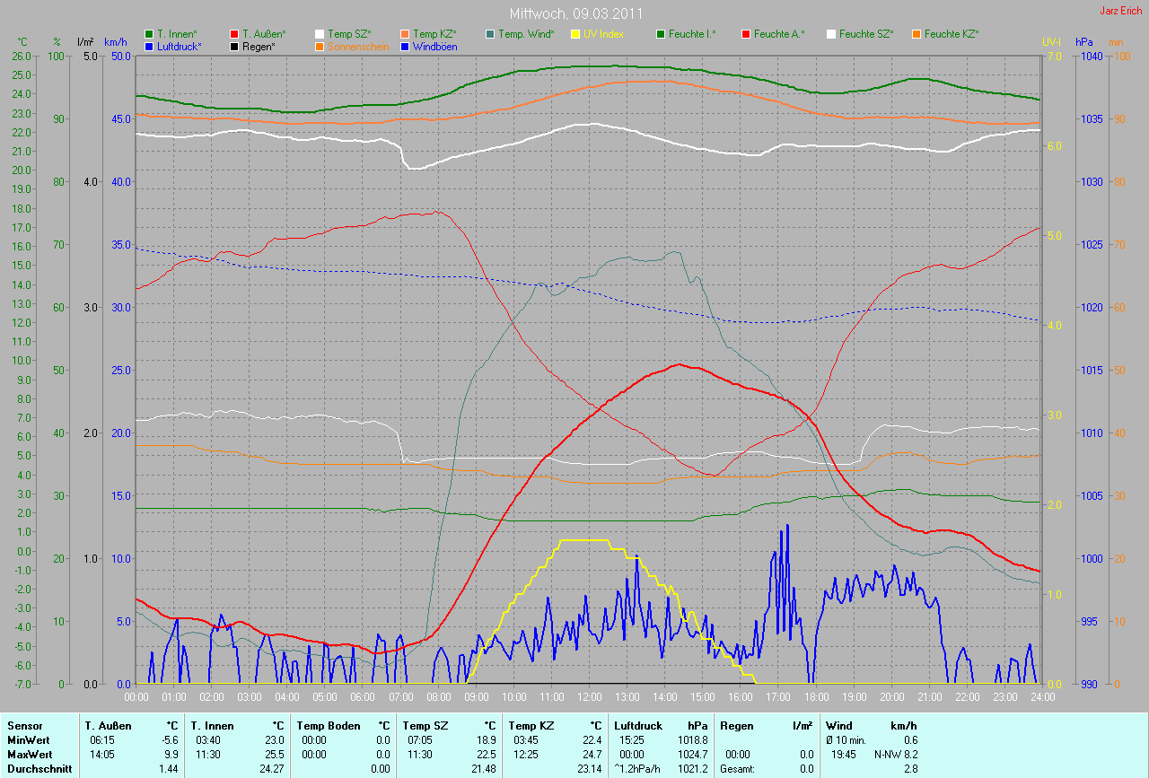Viewport: 1149px width, 778px height.
Task: Click the outdoor minimum value '-5.6'
Action: (169, 740)
